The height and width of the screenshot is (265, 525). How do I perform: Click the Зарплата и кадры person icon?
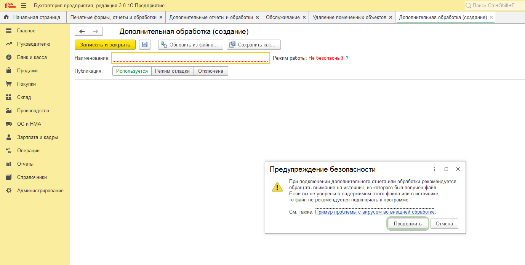[x=9, y=137]
